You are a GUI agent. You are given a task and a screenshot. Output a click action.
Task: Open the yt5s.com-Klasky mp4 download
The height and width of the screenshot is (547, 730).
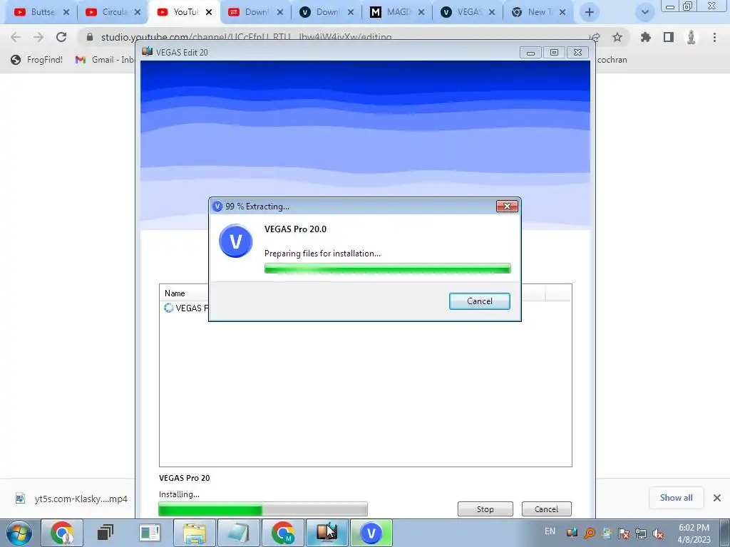pos(71,499)
